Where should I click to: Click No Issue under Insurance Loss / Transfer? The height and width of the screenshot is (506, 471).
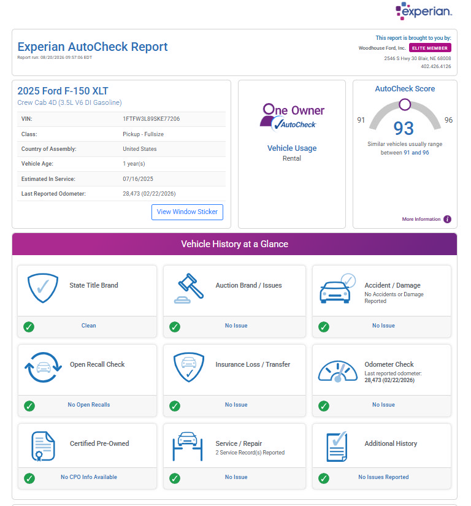tap(236, 405)
